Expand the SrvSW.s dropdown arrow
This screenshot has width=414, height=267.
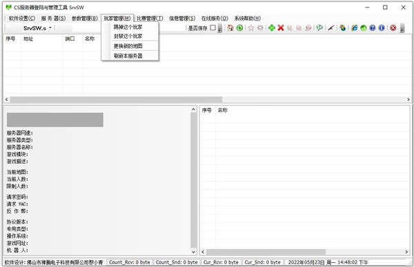click(x=50, y=28)
